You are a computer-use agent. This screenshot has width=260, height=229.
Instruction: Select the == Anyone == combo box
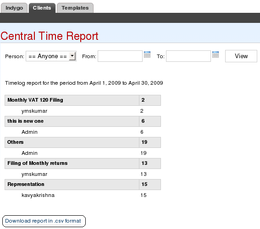51,56
